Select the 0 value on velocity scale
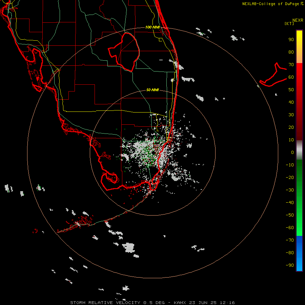Image resolution: width=305 pixels, height=305 pixels. 292,152
